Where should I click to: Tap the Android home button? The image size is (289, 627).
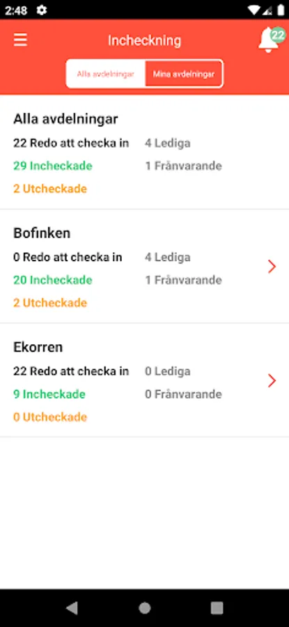[145, 607]
